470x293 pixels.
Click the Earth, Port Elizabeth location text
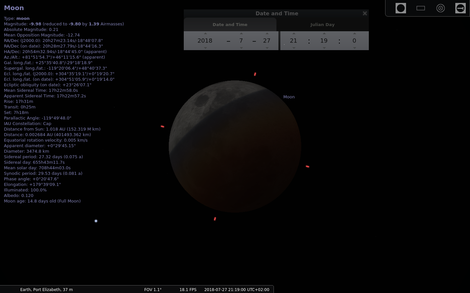[x=46, y=289]
